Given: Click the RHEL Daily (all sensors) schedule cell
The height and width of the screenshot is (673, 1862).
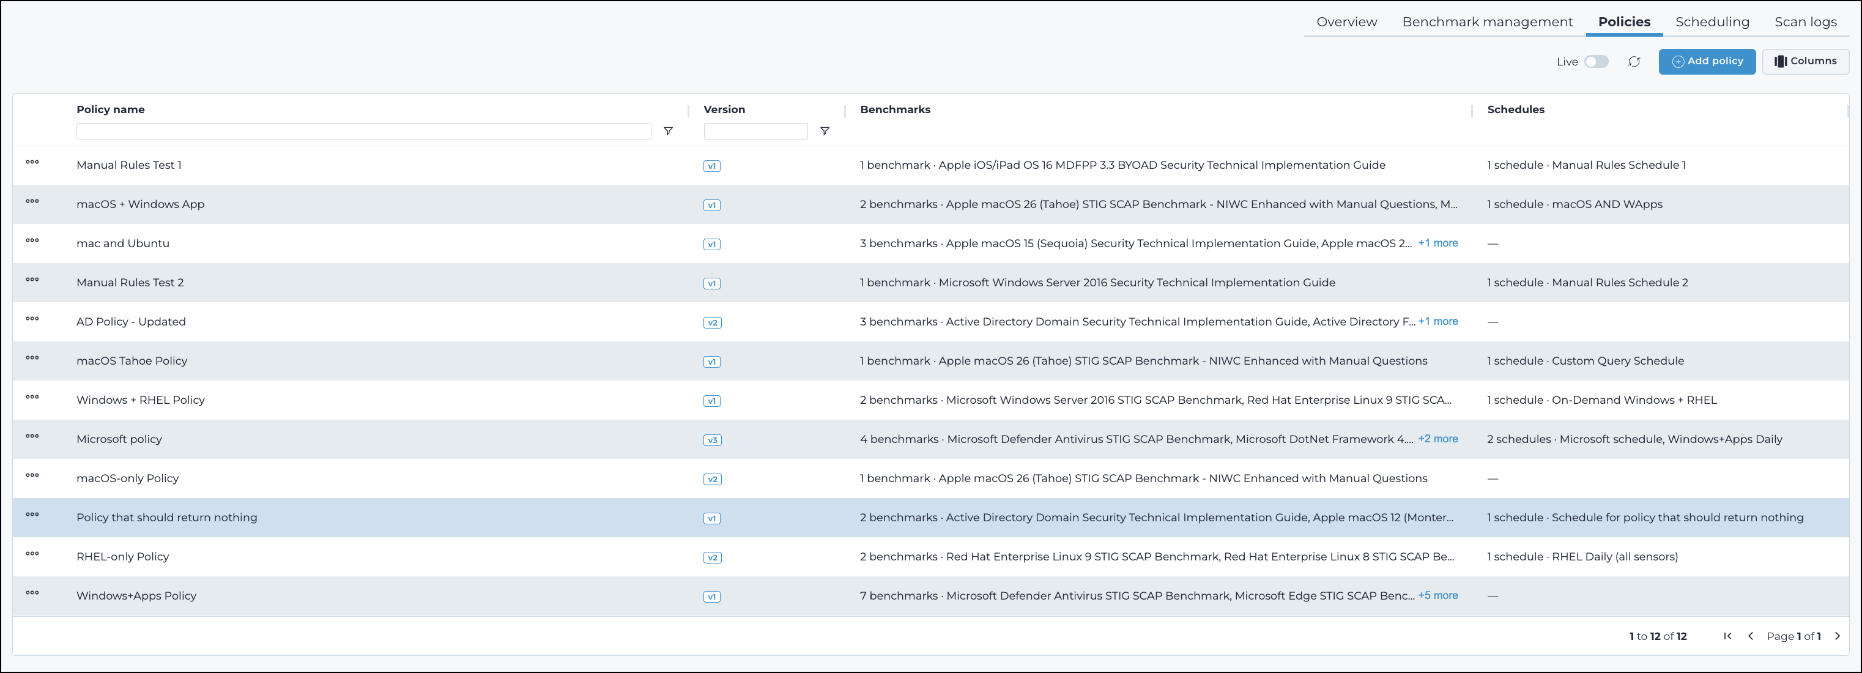Looking at the screenshot, I should point(1582,557).
